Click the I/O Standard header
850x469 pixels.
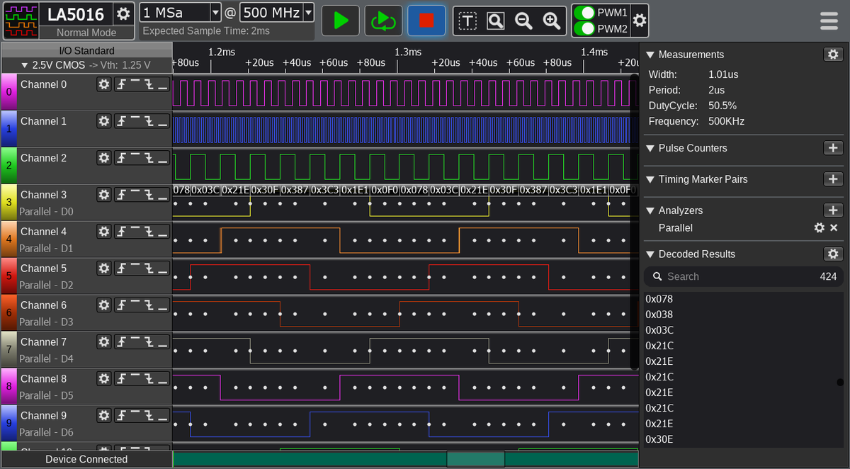[x=86, y=50]
